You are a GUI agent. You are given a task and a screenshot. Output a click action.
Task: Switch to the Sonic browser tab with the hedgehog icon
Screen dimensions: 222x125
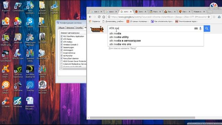pos(140,11)
